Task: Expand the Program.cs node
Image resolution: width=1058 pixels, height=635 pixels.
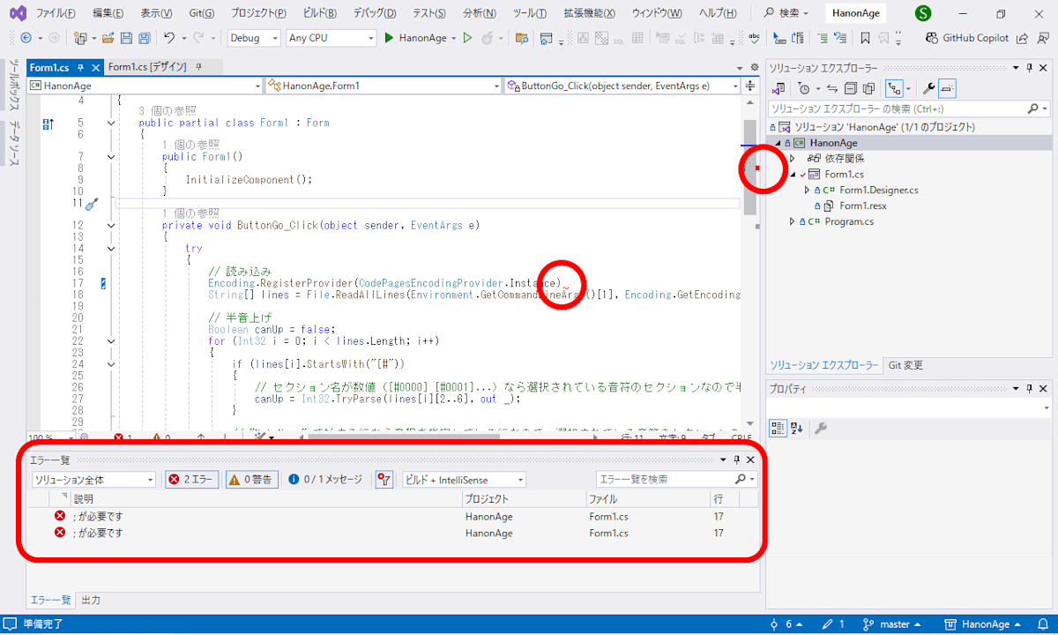Action: 792,222
